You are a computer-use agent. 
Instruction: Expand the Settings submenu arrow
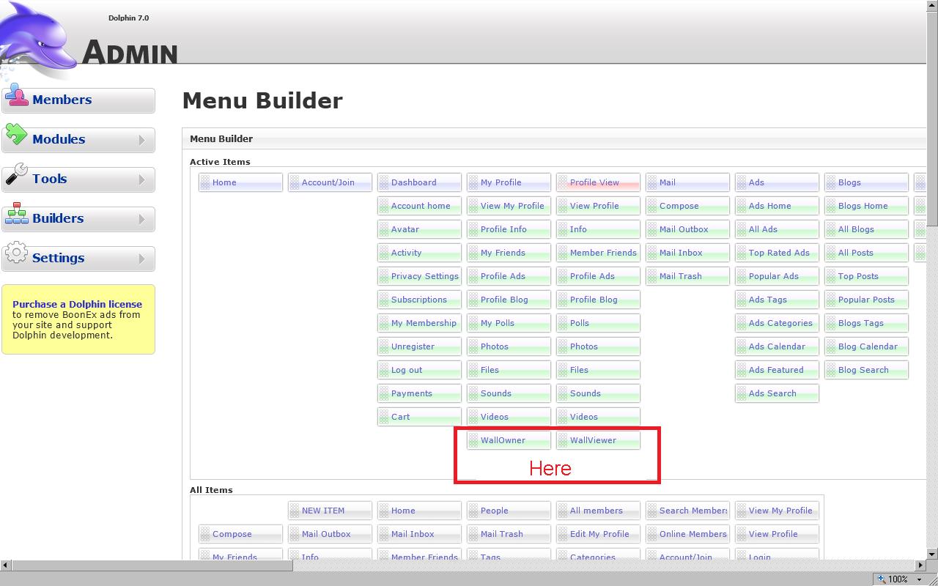click(x=142, y=259)
